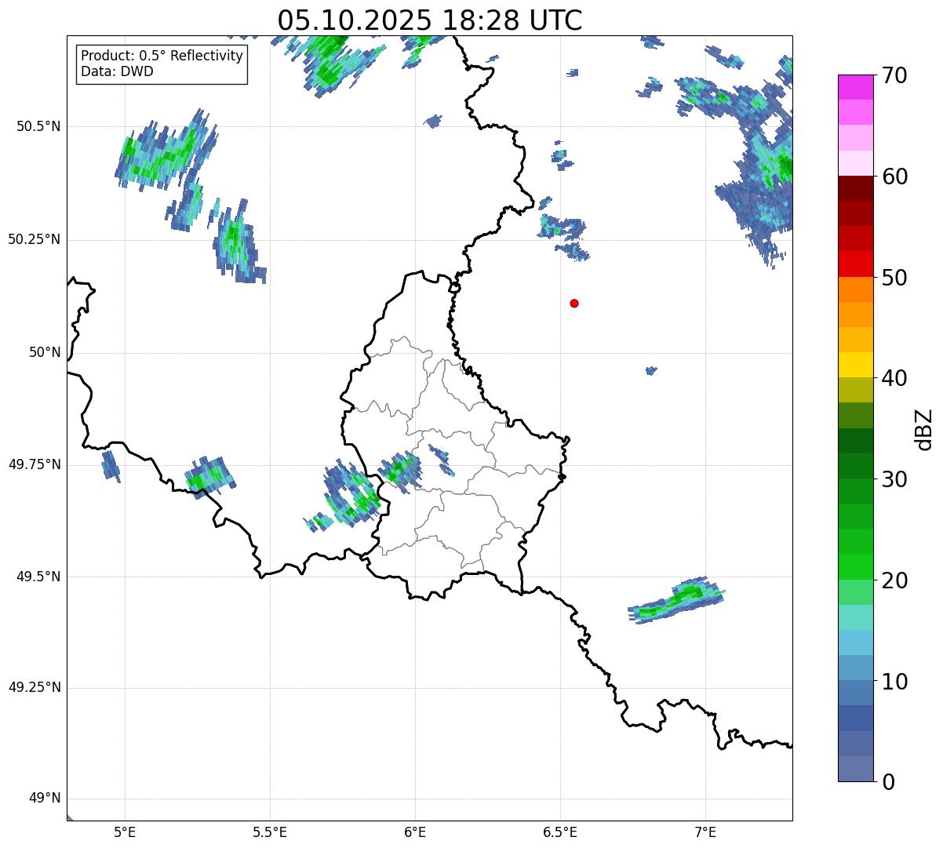Click the 49.75°N latitude label
Screen dimensions: 943x848
35,464
